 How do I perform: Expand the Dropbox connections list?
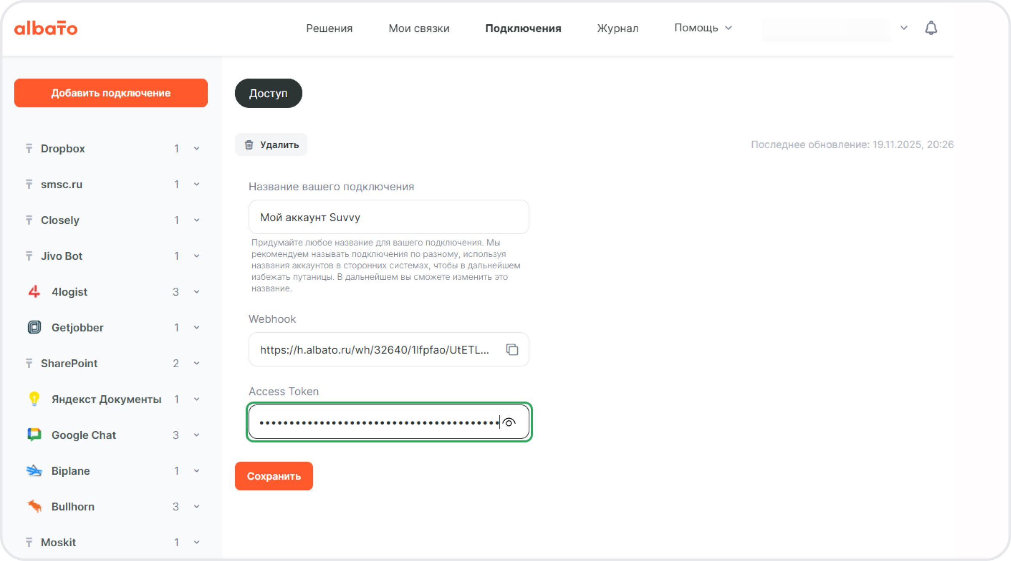click(197, 149)
